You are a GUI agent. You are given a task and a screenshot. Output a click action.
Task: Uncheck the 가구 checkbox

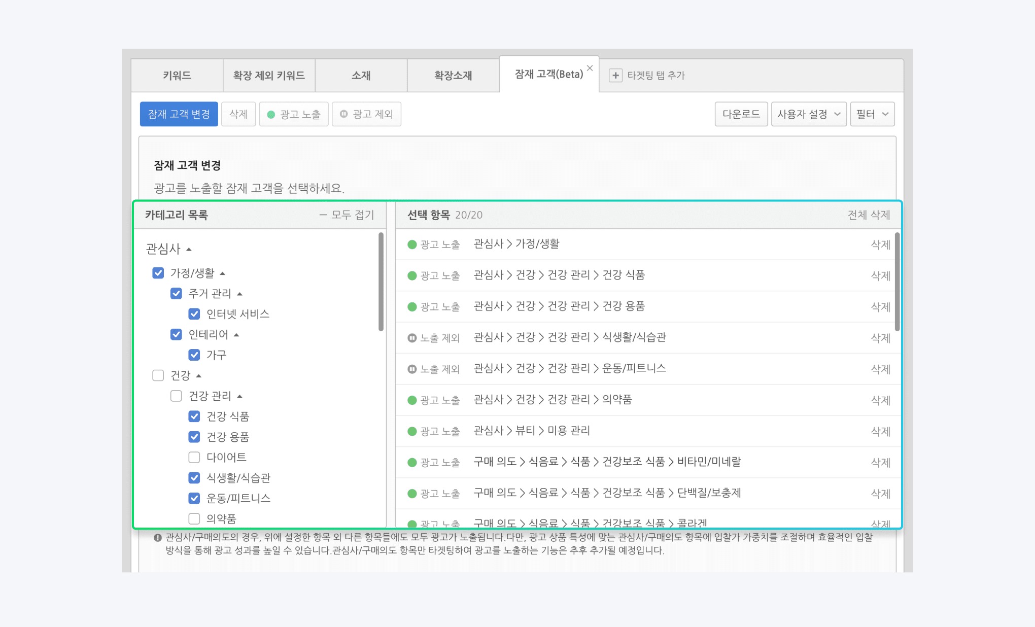tap(194, 355)
